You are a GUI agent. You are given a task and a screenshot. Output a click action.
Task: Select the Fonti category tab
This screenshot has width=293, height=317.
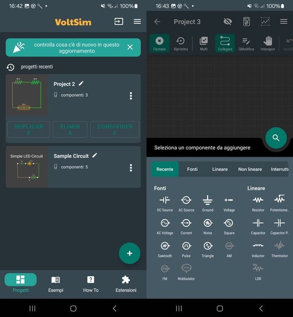pyautogui.click(x=192, y=169)
